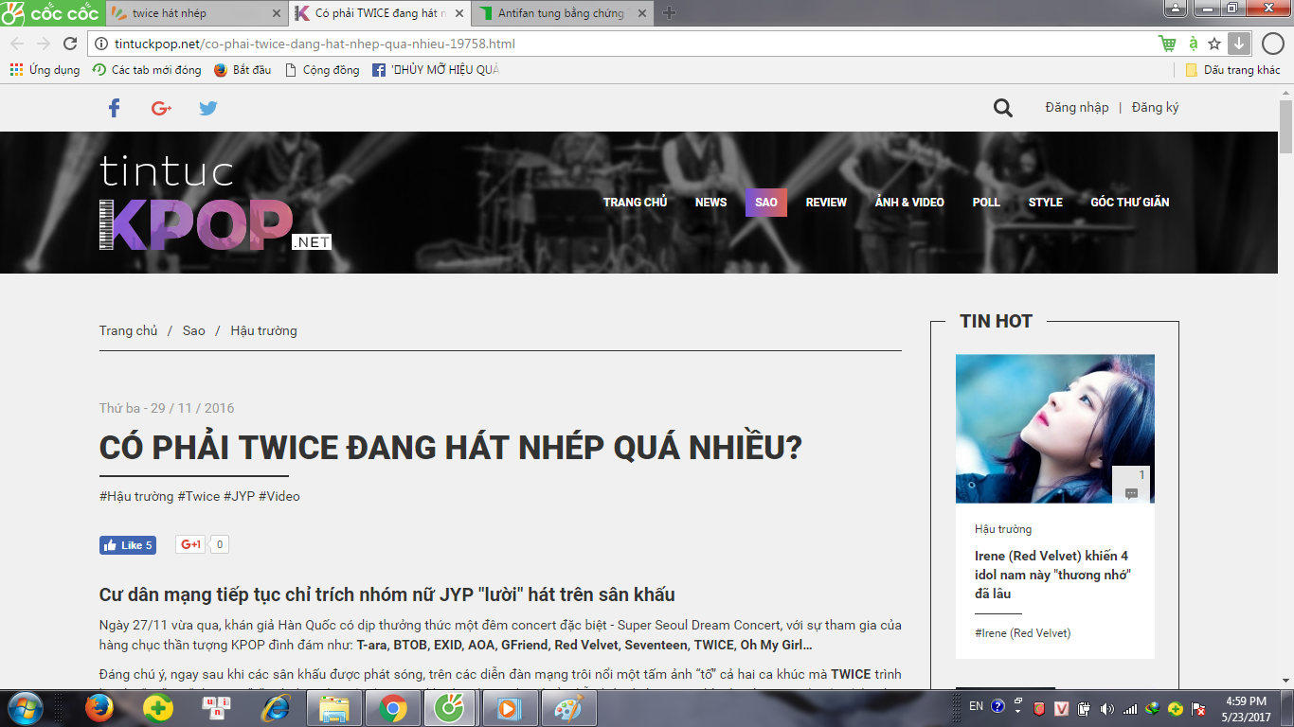This screenshot has width=1294, height=727.
Task: Open the Windows Start button
Action: tap(25, 708)
